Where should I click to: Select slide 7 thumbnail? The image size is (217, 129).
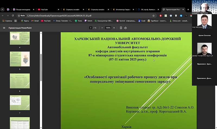20,102
